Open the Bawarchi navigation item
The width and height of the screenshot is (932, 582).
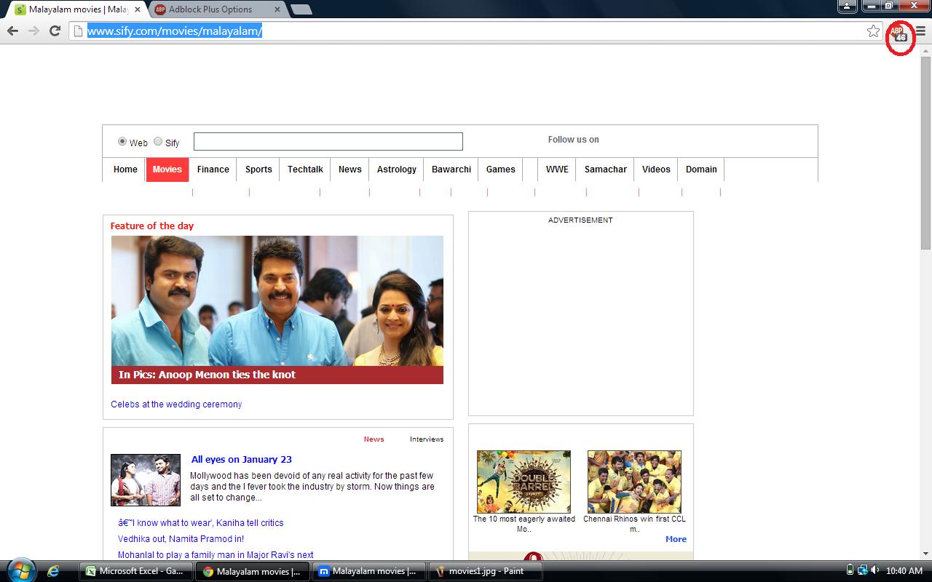[451, 170]
